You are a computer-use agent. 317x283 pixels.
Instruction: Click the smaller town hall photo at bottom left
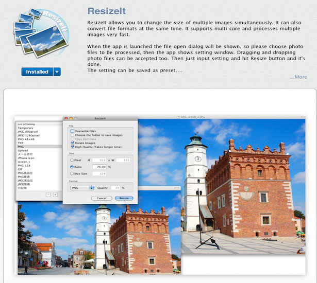coord(99,238)
